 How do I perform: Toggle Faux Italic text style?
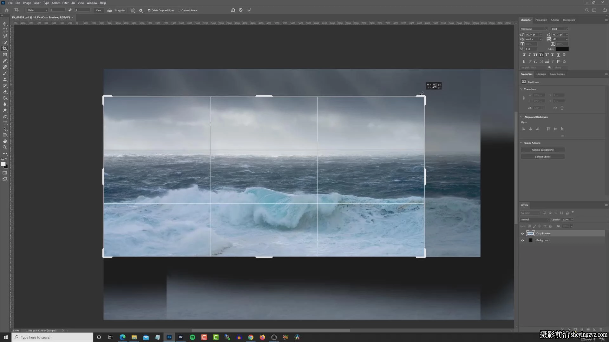coord(530,55)
